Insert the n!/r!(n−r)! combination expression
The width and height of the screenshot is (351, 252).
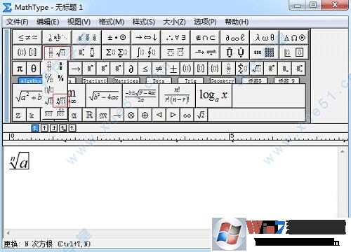[177, 96]
